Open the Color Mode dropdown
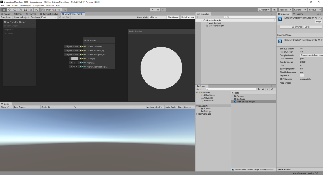The image size is (323, 175). (157, 17)
